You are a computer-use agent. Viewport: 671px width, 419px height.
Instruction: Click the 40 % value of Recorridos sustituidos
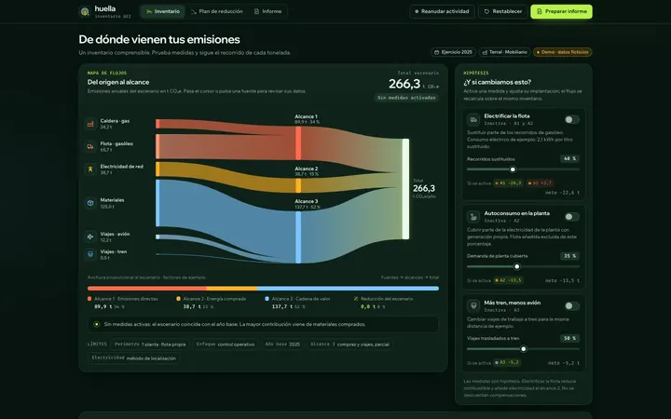point(569,158)
